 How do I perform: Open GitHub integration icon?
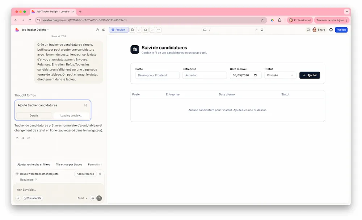(331, 30)
